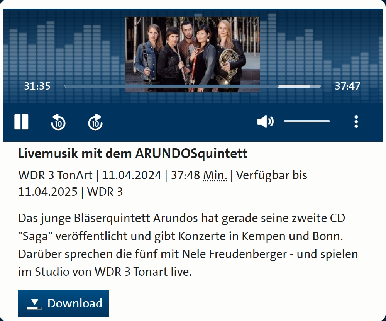This screenshot has width=386, height=321.
Task: Click the Verfügbar bis availability text
Action: pos(271,175)
